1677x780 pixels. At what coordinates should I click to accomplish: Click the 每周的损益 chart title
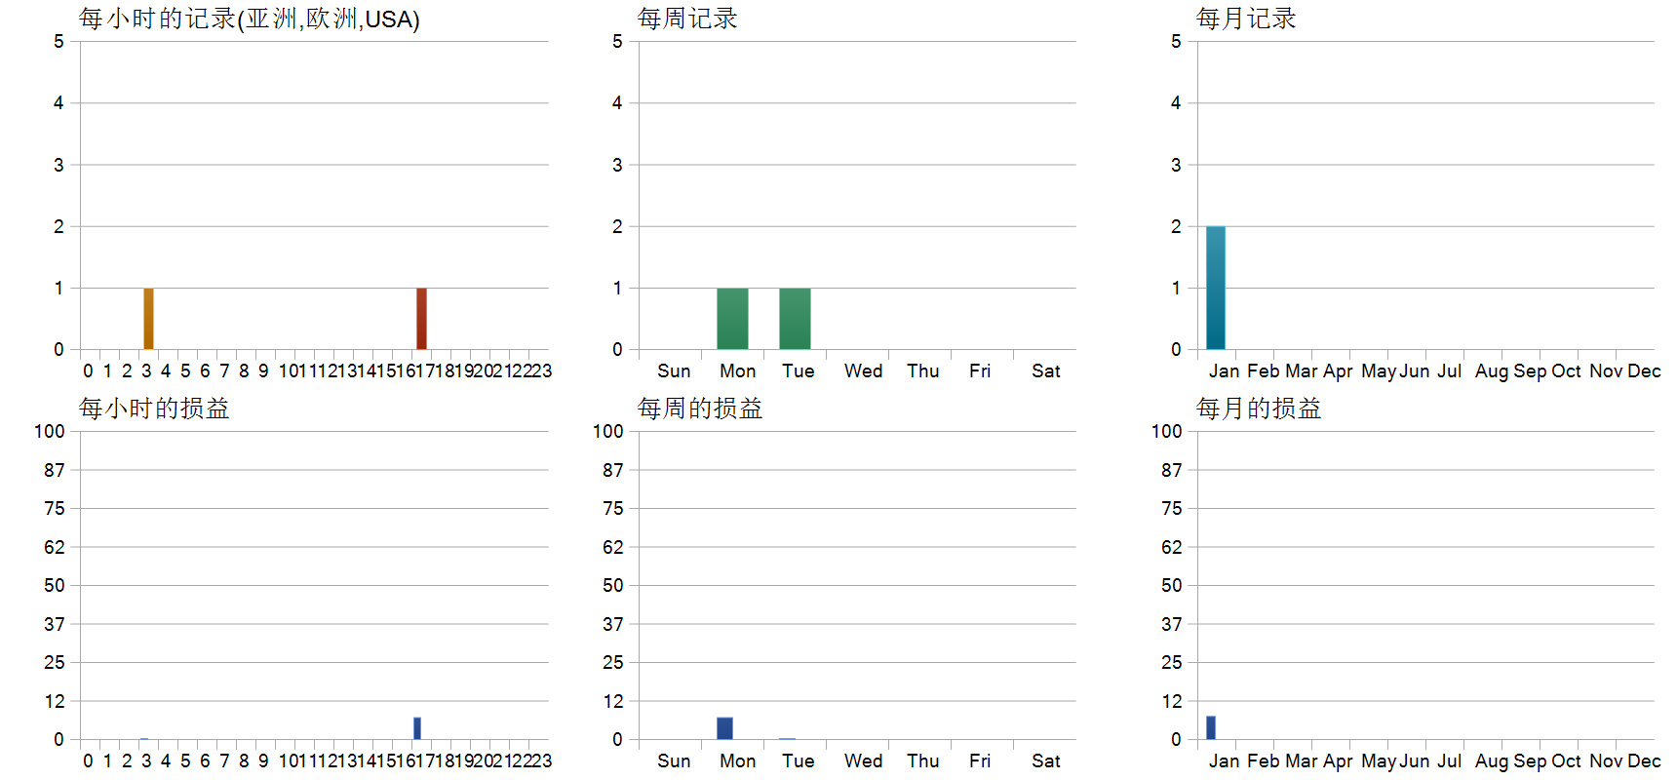(700, 409)
